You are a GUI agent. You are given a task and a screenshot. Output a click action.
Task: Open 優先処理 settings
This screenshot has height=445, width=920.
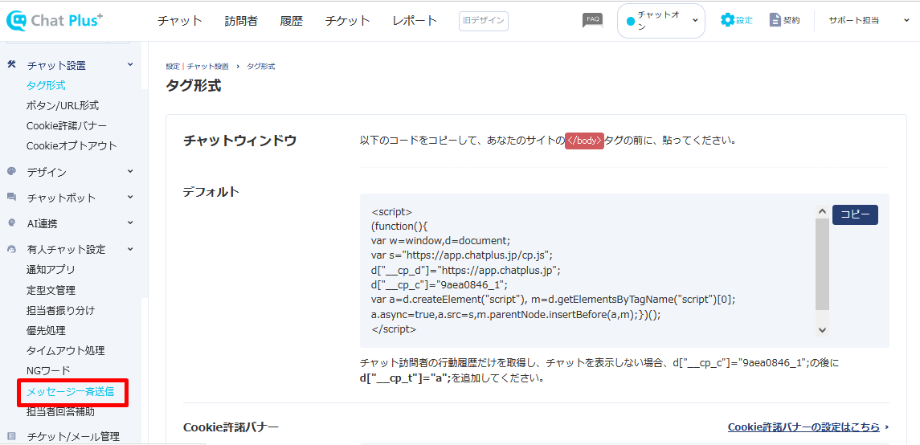pos(46,331)
